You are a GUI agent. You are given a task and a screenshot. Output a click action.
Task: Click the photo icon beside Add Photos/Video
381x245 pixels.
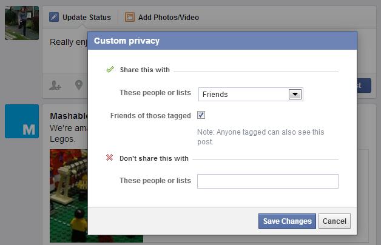point(130,17)
